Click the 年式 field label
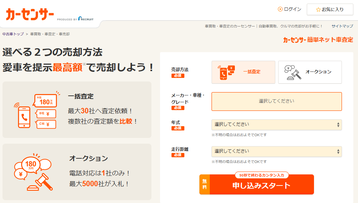This screenshot has height=203, width=358. coord(175,122)
